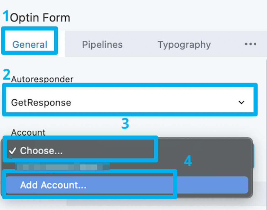This screenshot has width=267, height=210.
Task: Click the blue step number 3 marker
Action: click(x=125, y=124)
